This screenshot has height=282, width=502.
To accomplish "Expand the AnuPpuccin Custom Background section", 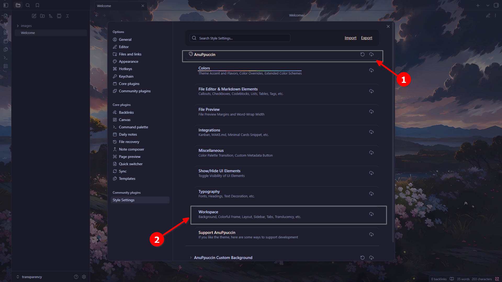I will [191, 258].
